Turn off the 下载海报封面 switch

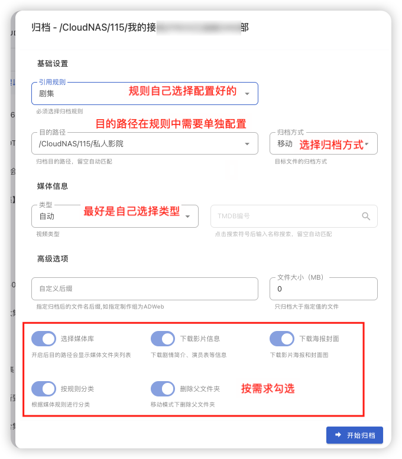click(x=282, y=339)
